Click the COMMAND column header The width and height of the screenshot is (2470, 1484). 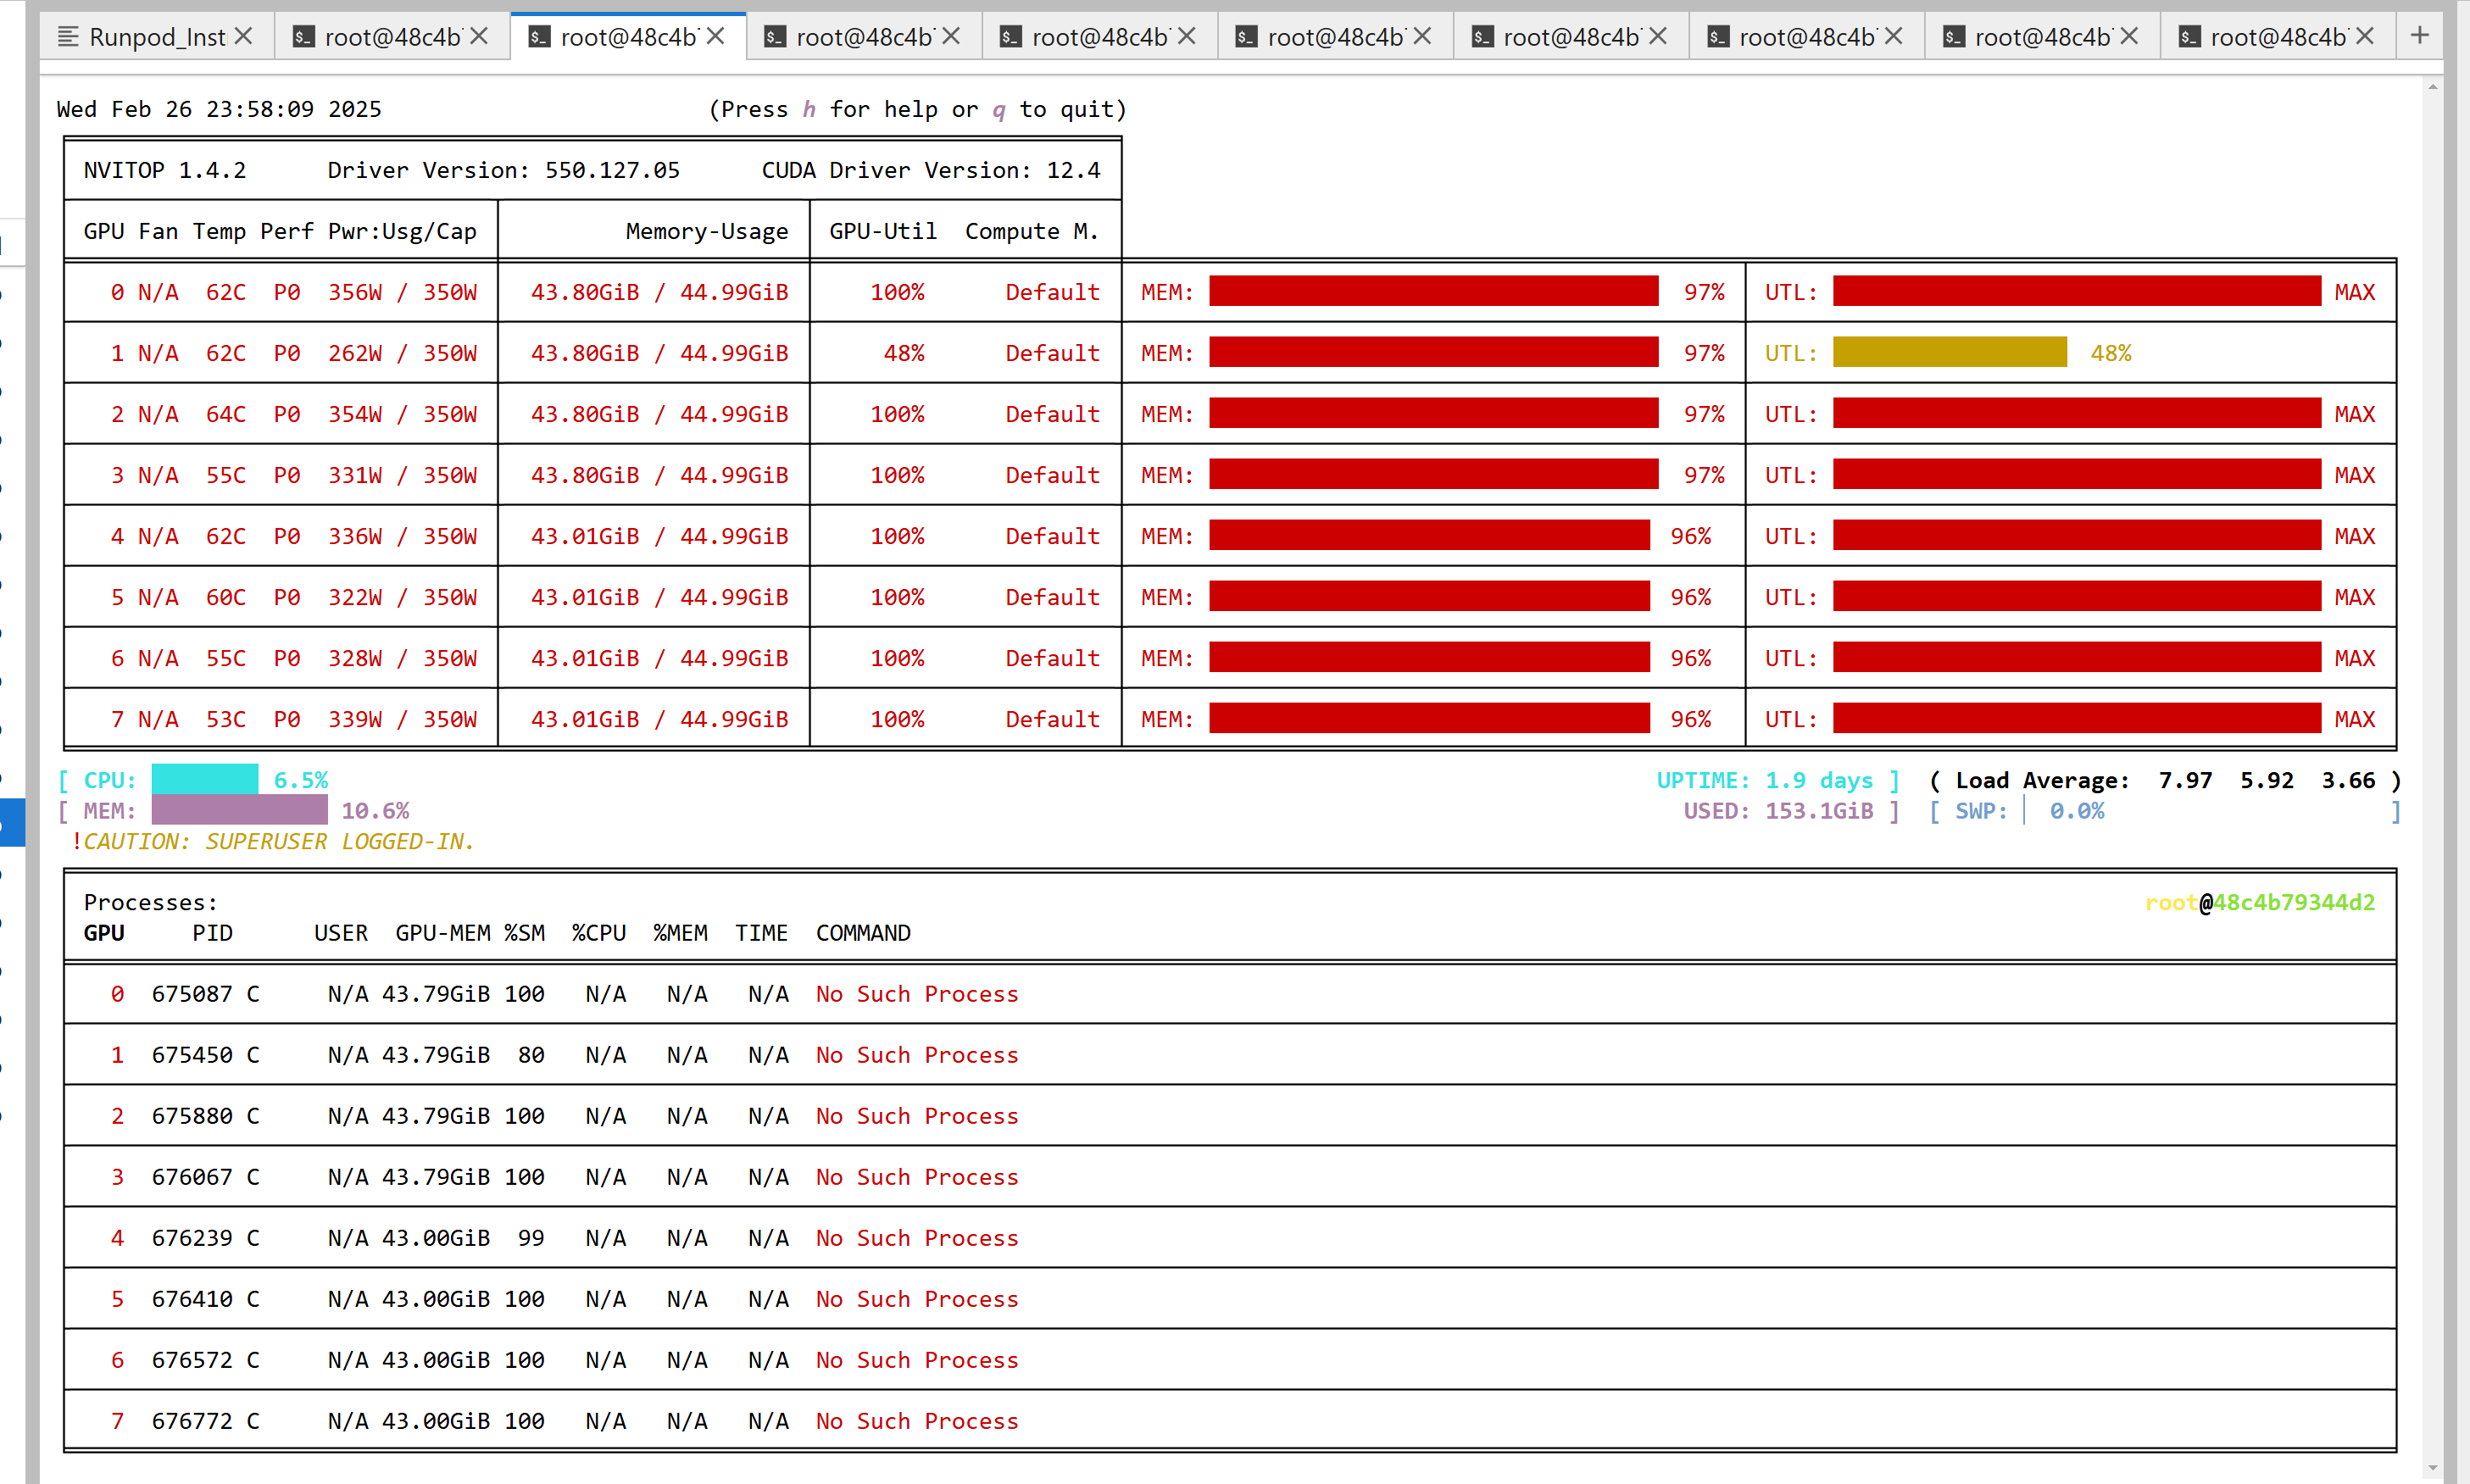click(862, 933)
